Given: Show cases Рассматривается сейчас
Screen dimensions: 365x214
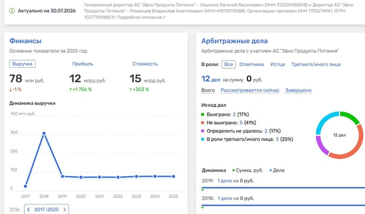Looking at the screenshot, I should 250,90.
